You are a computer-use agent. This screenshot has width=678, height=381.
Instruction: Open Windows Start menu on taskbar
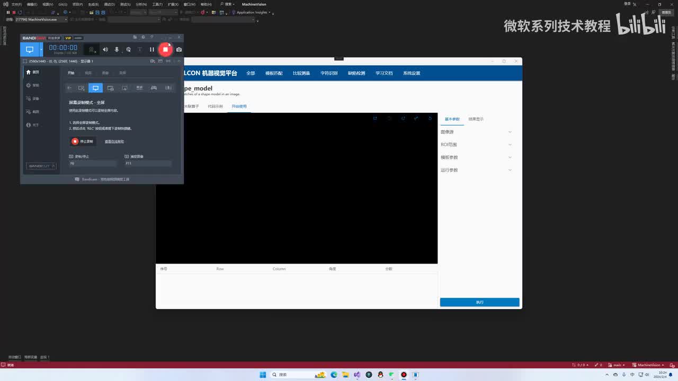(263, 375)
